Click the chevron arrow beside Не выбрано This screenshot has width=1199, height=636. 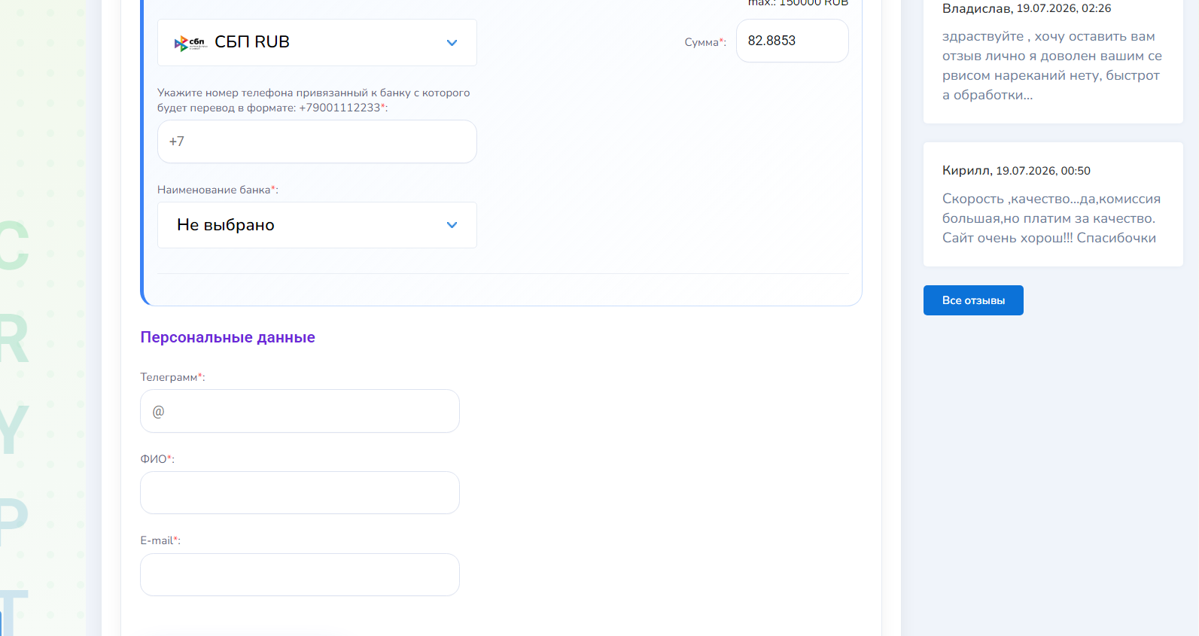tap(452, 225)
